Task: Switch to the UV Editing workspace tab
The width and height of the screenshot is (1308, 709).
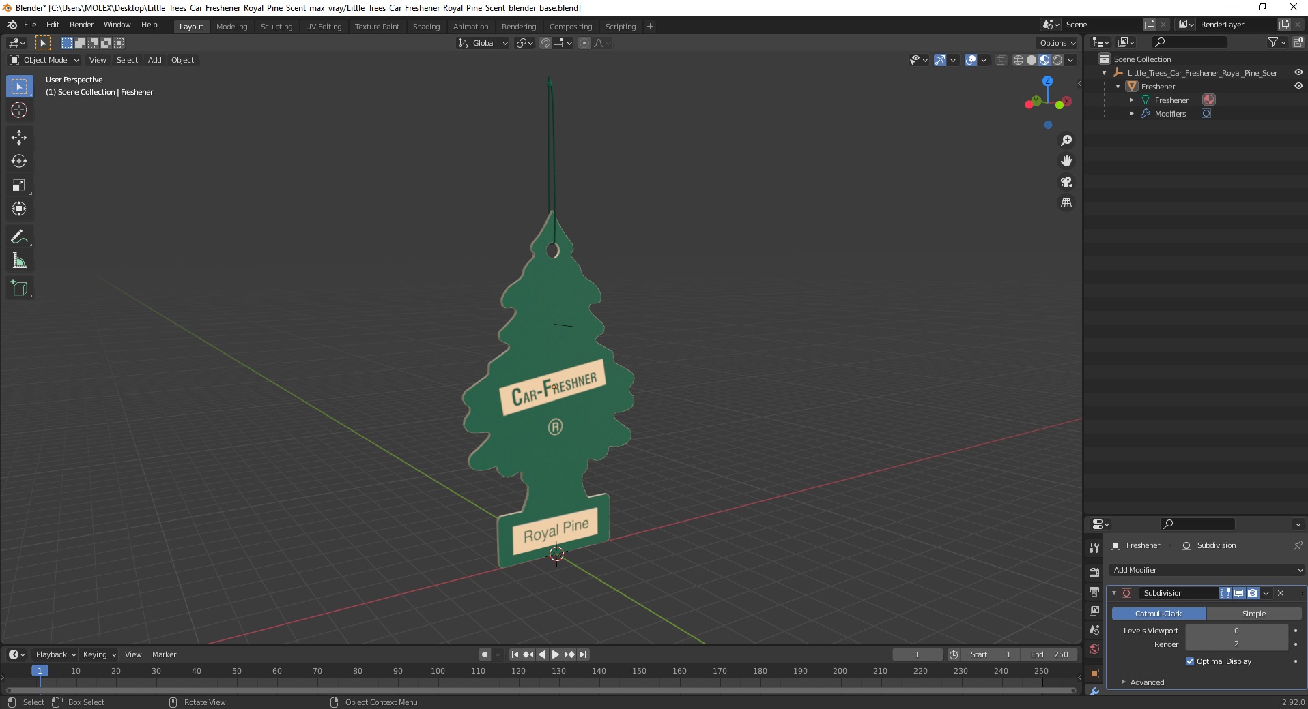Action: pos(324,27)
